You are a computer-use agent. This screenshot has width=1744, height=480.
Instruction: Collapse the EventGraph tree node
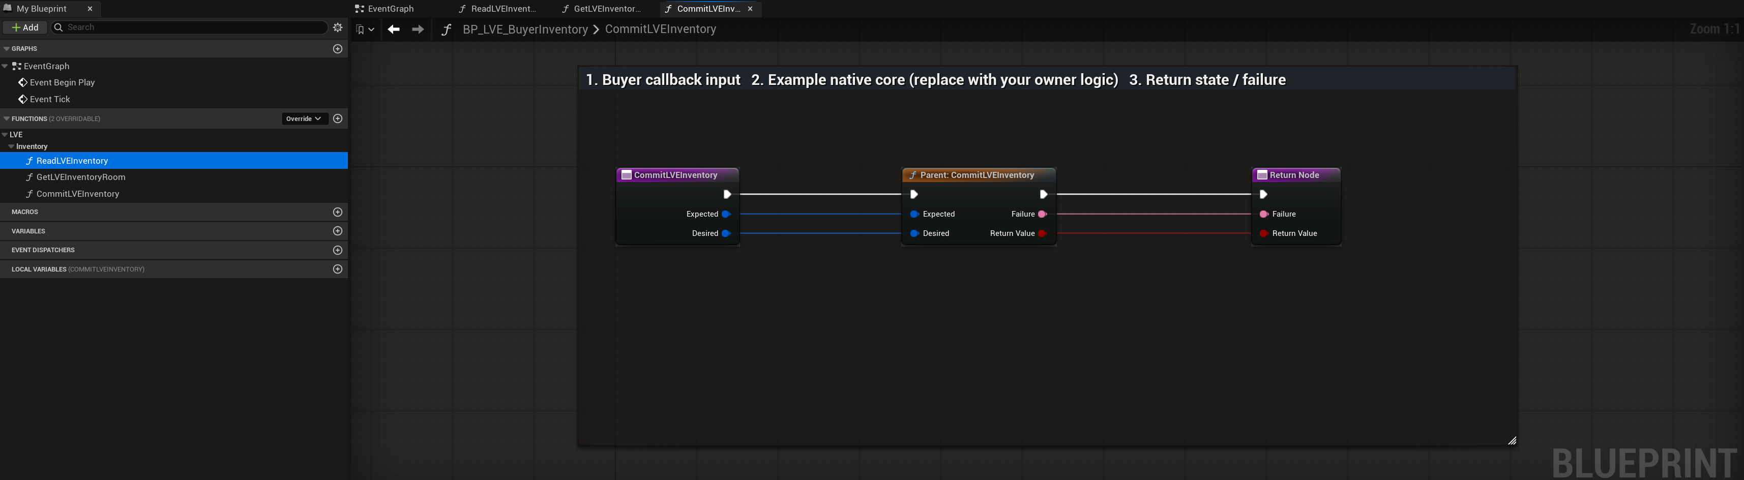[6, 66]
